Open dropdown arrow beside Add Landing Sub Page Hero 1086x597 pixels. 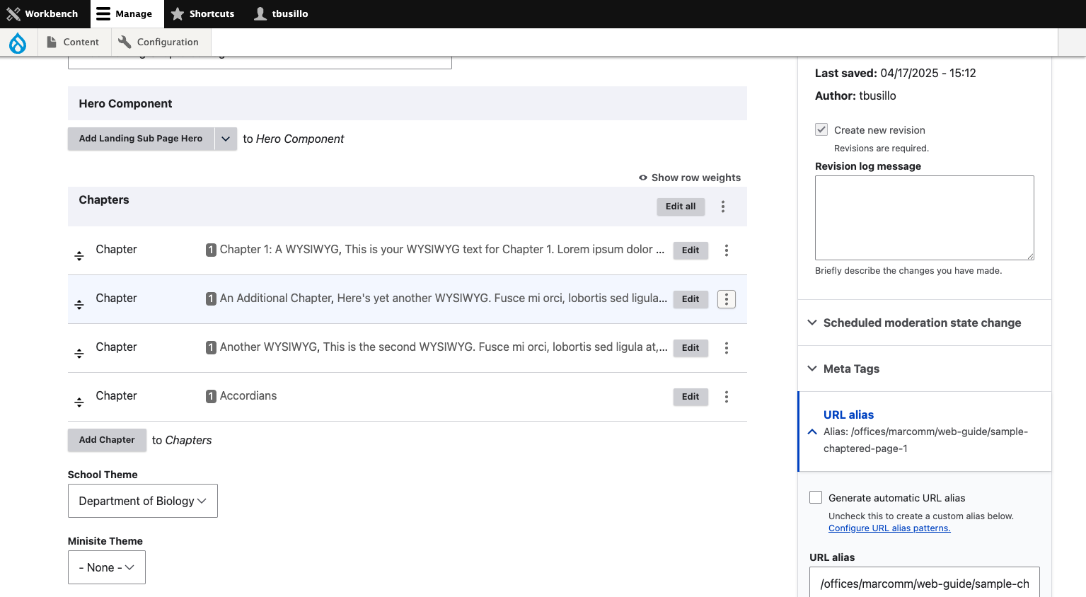pyautogui.click(x=226, y=139)
